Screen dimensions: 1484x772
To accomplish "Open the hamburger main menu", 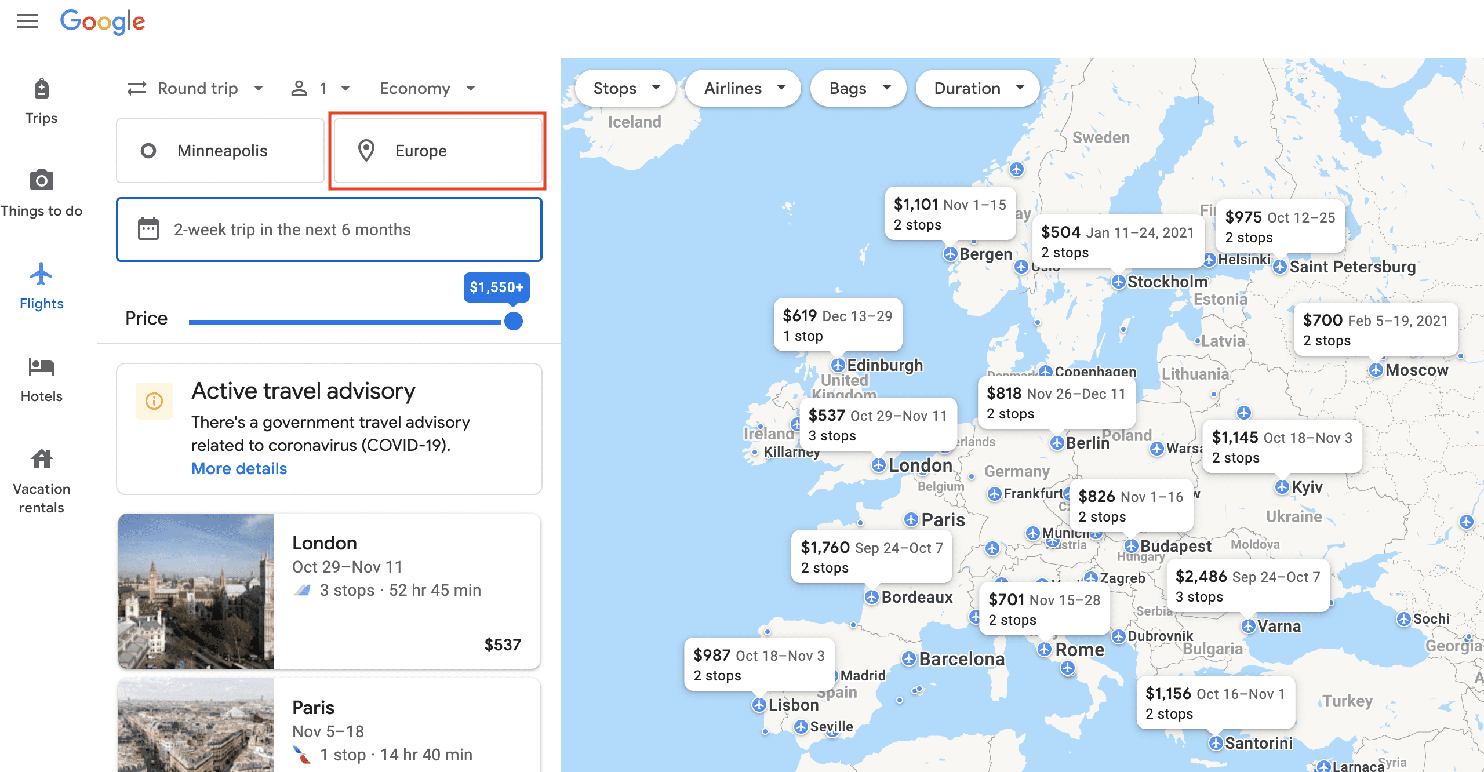I will [27, 21].
